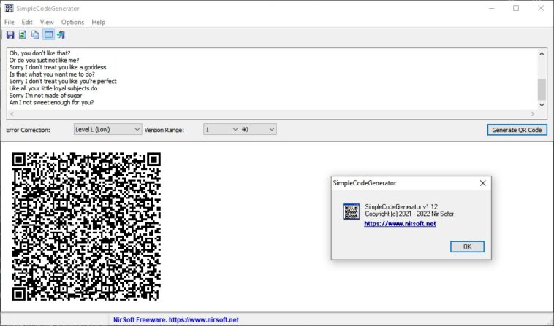Open the Options menu
This screenshot has height=326, width=554.
click(x=72, y=22)
